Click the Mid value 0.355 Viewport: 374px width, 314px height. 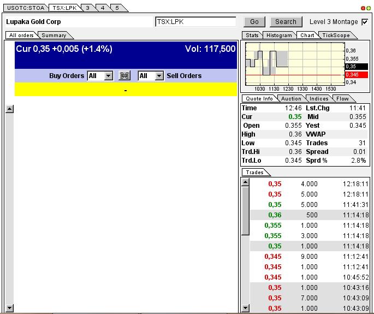(x=358, y=117)
